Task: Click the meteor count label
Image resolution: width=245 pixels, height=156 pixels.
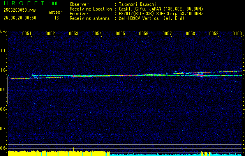Action: click(x=55, y=12)
